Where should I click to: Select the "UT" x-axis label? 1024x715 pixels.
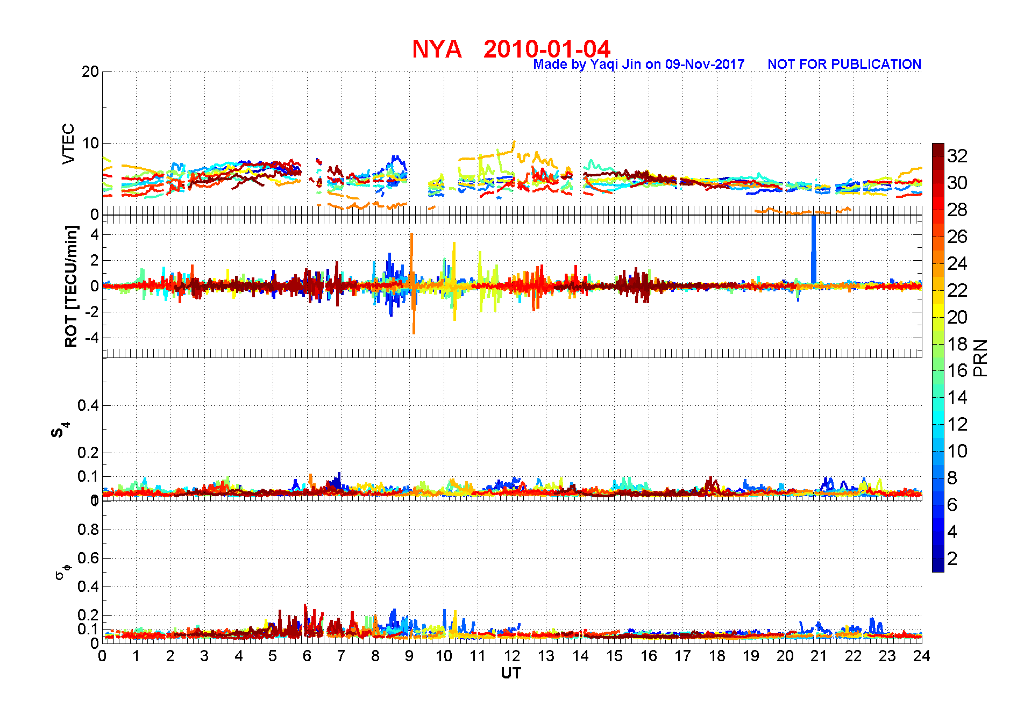[x=511, y=673]
